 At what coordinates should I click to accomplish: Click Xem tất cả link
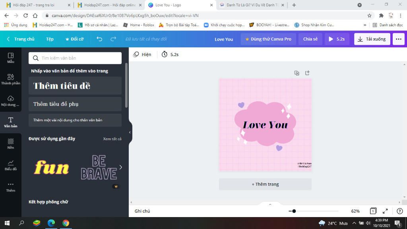tap(112, 139)
